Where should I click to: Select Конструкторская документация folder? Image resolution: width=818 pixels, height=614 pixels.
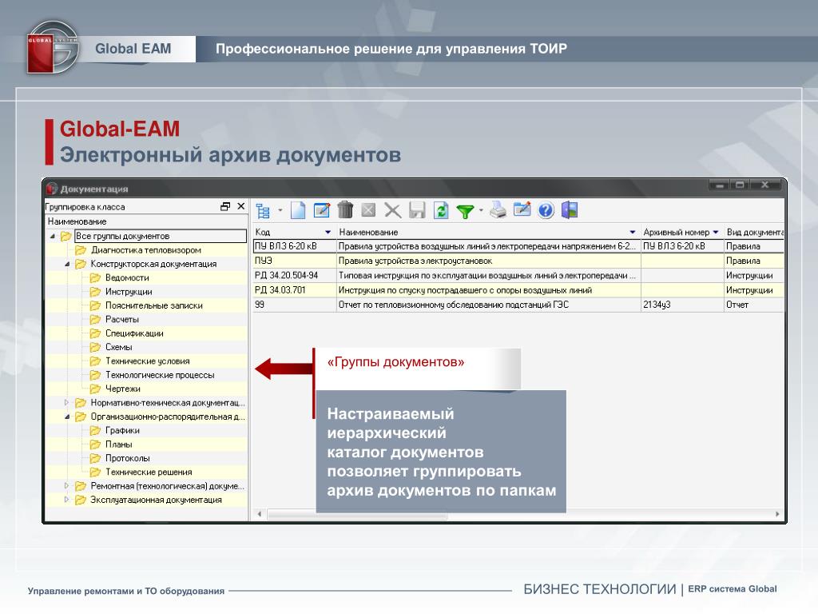(x=153, y=264)
